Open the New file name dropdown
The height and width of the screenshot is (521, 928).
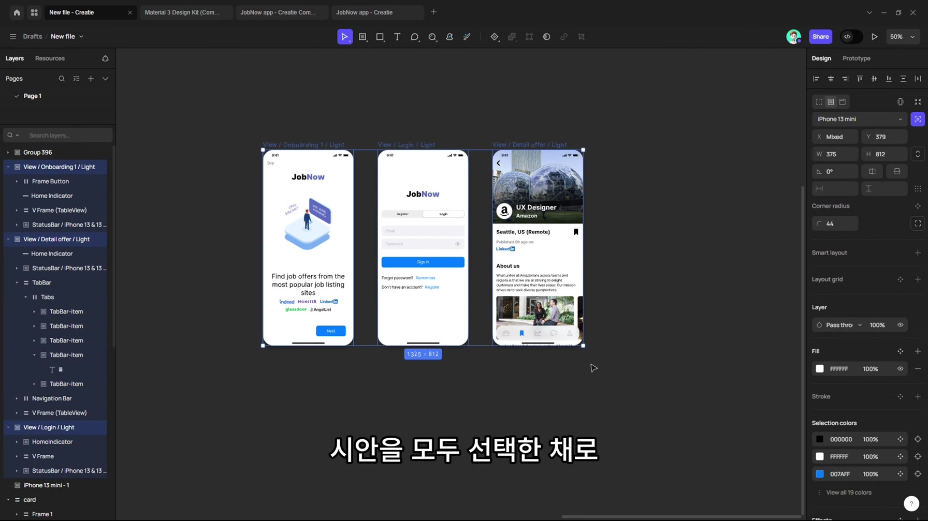(x=67, y=37)
